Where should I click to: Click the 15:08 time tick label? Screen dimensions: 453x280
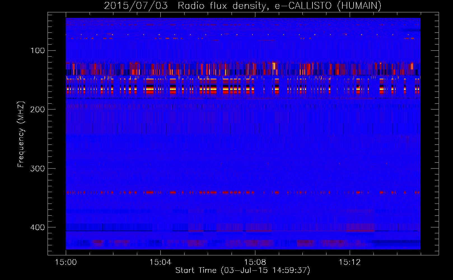point(255,262)
